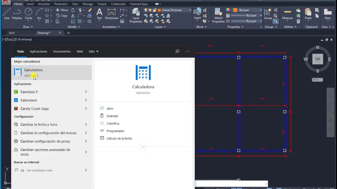Open Layer Properties manager
The width and height of the screenshot is (337, 189).
(136, 15)
